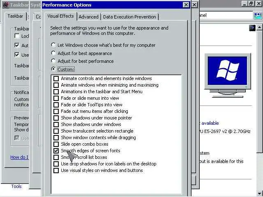Click the scroll up arrow in System window

click(x=259, y=27)
